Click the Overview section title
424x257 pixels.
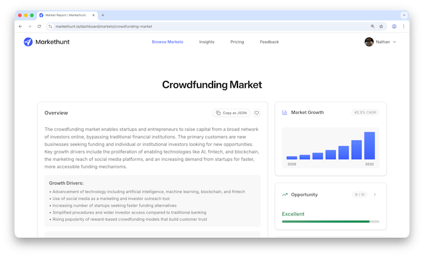(56, 113)
